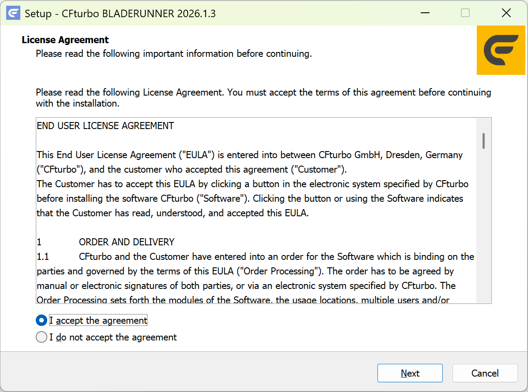Click the license text scrollbar thumb
Viewport: 528px width, 392px height.
pyautogui.click(x=483, y=141)
